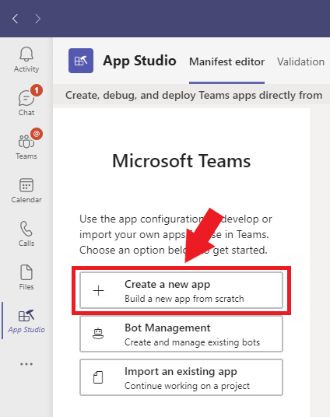The width and height of the screenshot is (330, 417).
Task: Open Bot Management option
Action: pos(181,334)
